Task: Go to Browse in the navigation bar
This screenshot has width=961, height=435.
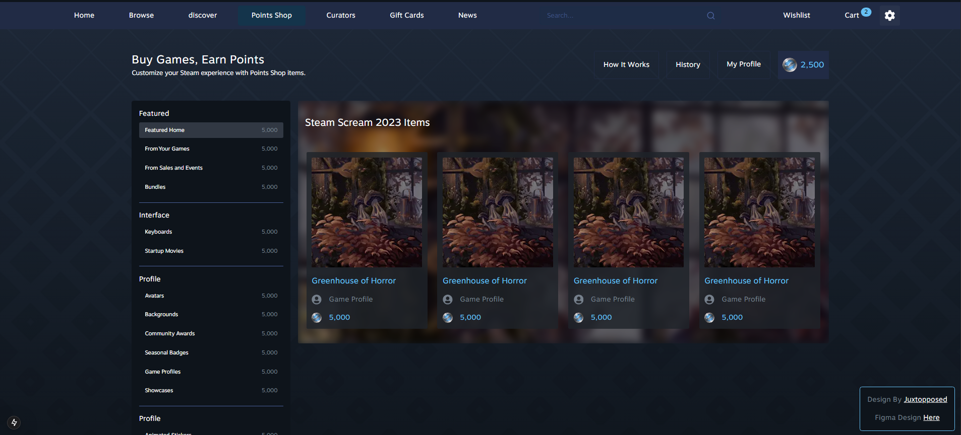Action: tap(141, 16)
